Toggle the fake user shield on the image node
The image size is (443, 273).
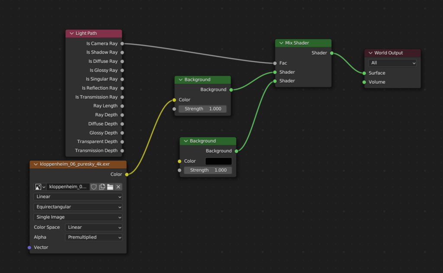tap(94, 187)
